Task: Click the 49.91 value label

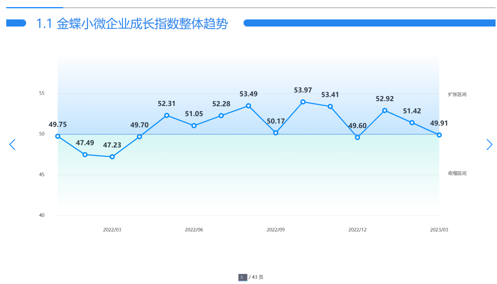Action: click(439, 123)
